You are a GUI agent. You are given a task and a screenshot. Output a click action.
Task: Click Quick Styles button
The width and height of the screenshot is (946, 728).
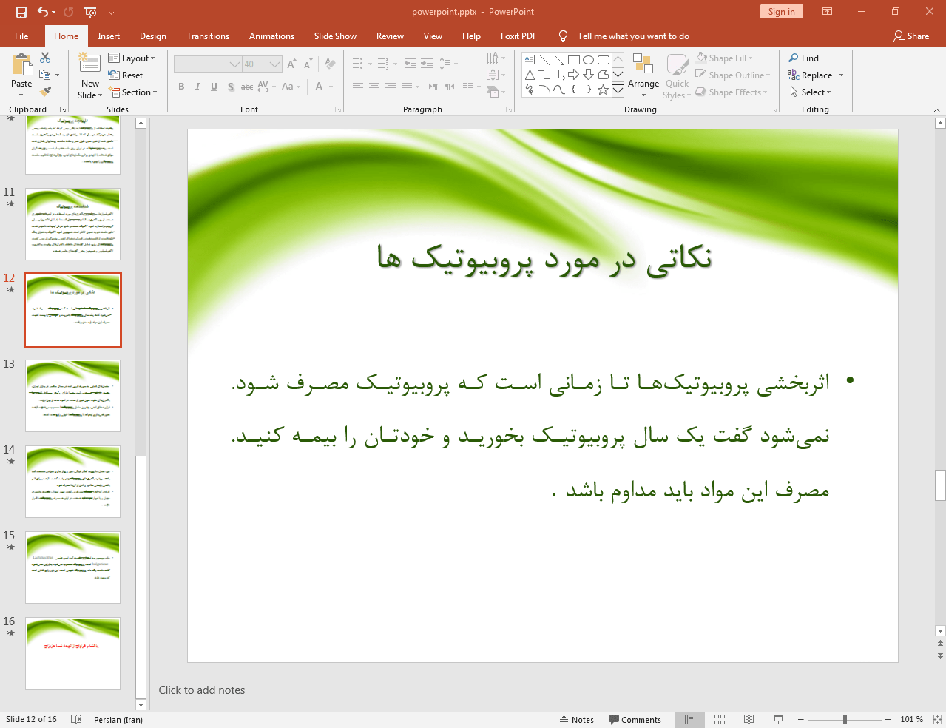click(677, 76)
